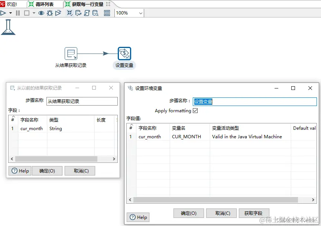Replay the transformation icon

coord(58,13)
